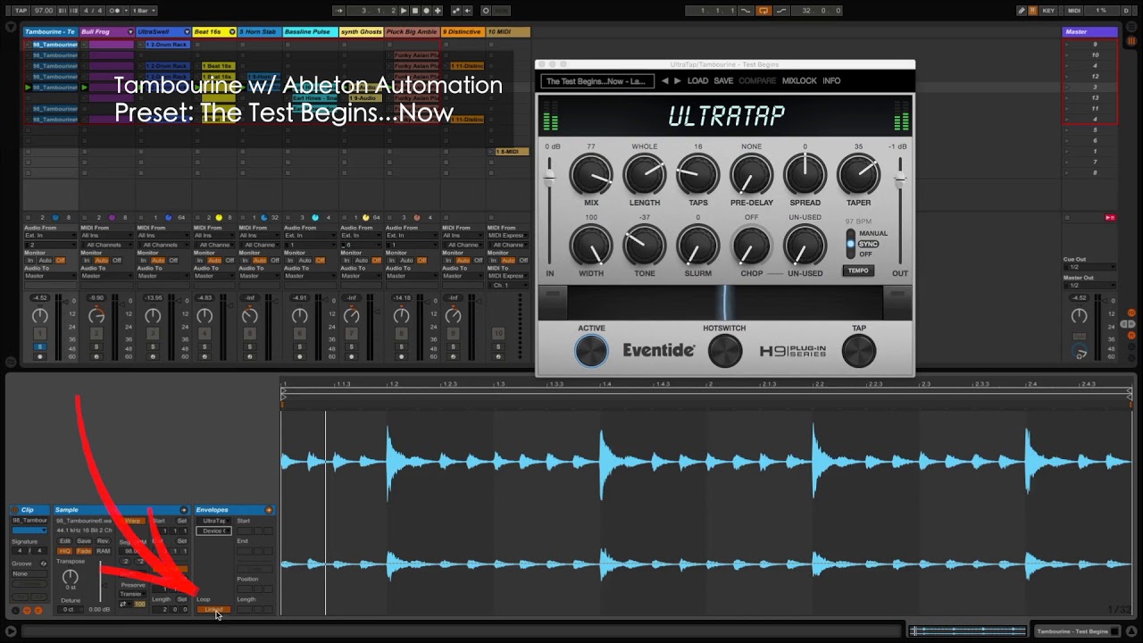Click the TAP tempo button in Ableton
This screenshot has width=1143, height=643.
tap(21, 11)
